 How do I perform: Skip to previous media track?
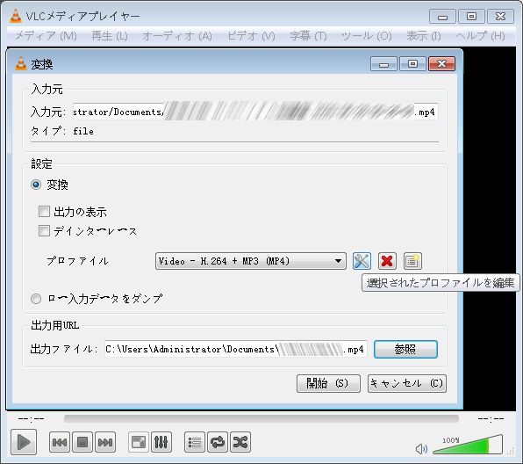click(x=60, y=442)
